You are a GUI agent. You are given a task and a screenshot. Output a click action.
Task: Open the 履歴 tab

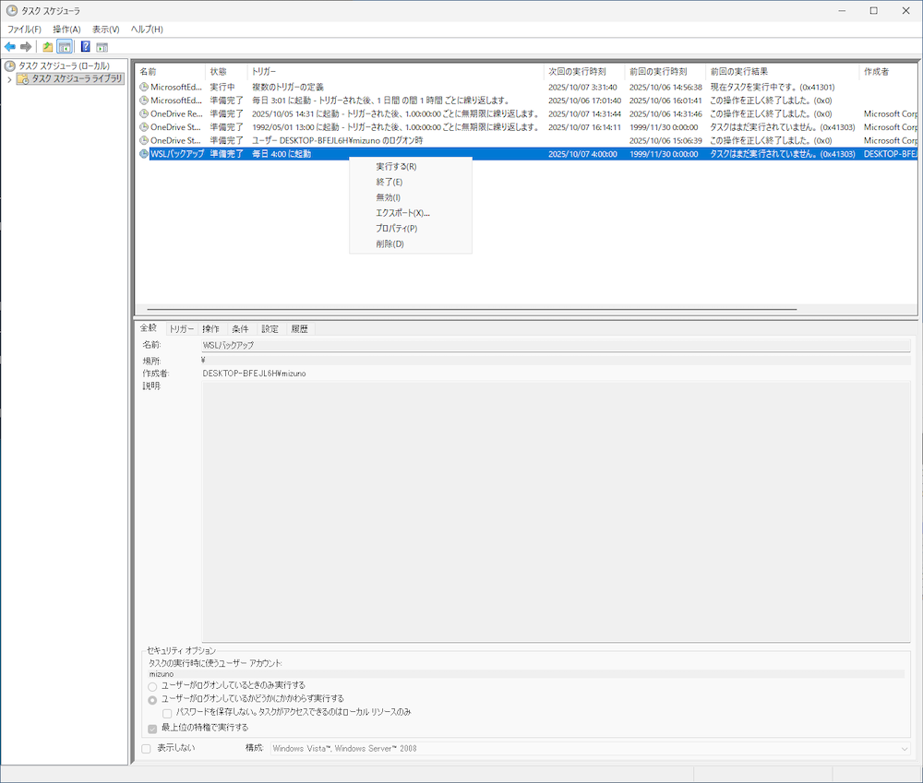[x=299, y=329]
